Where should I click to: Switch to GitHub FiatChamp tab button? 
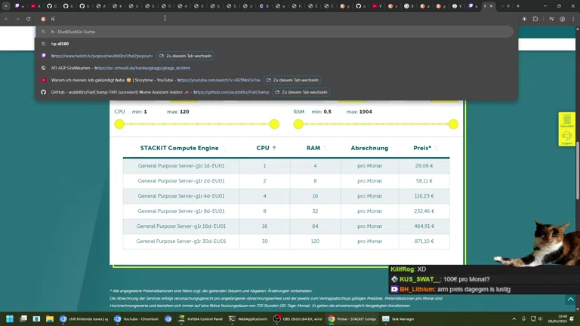coord(301,92)
